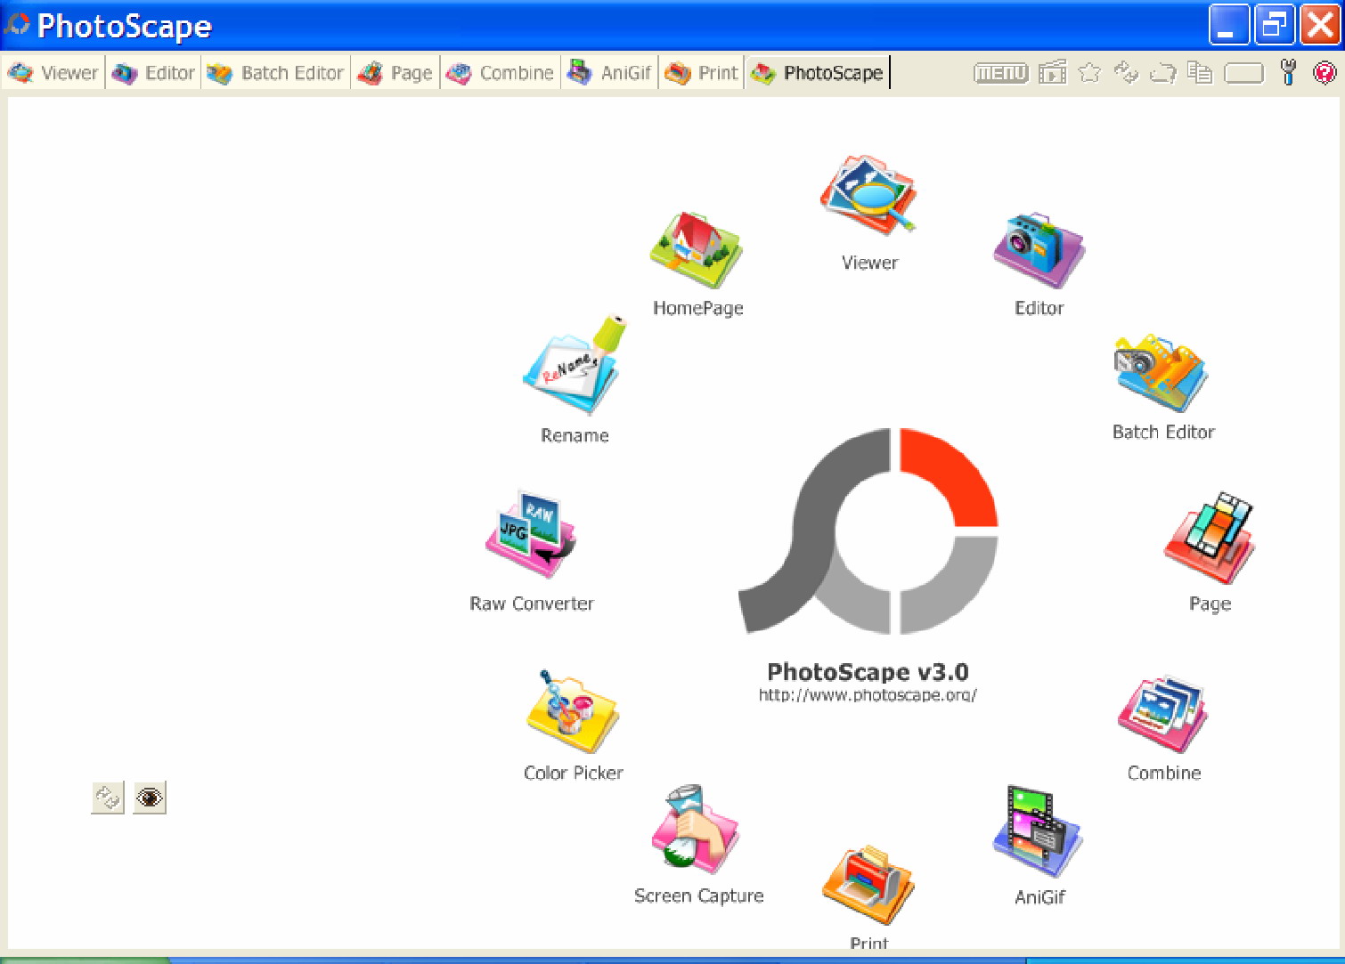Click the AniGif label under the filmstrip
Viewport: 1345px width, 964px height.
[1039, 897]
